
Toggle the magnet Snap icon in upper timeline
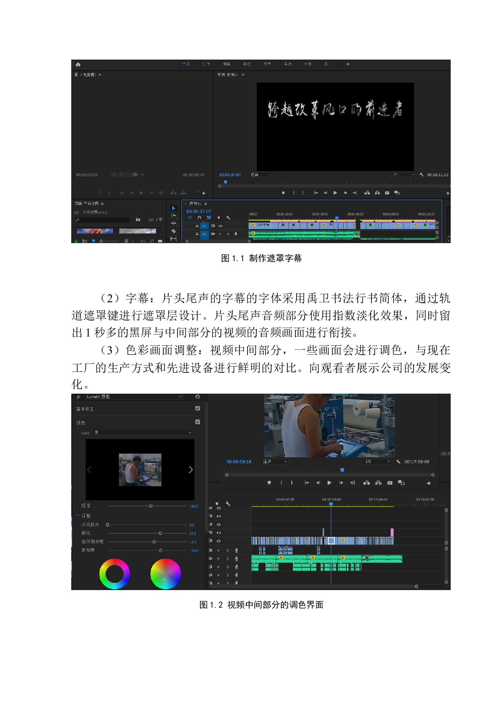click(x=199, y=218)
